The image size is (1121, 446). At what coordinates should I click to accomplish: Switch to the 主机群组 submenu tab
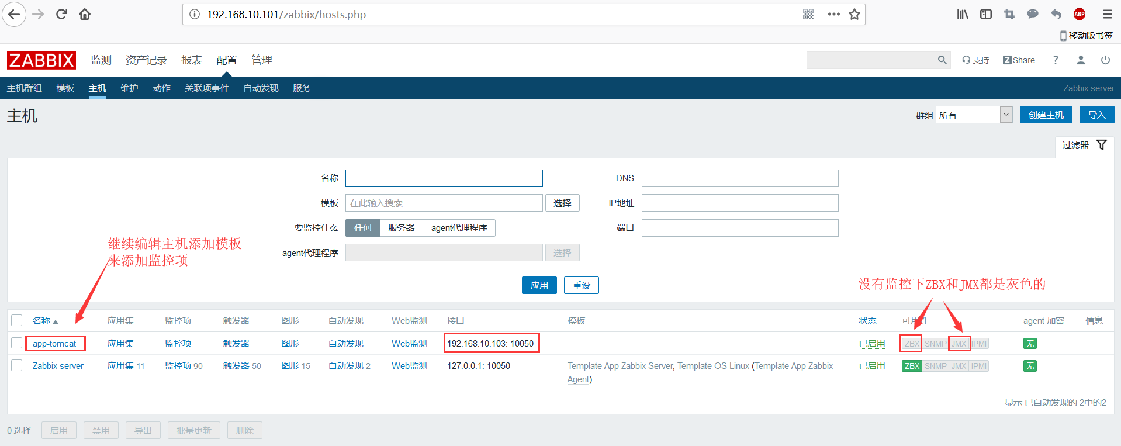click(25, 88)
